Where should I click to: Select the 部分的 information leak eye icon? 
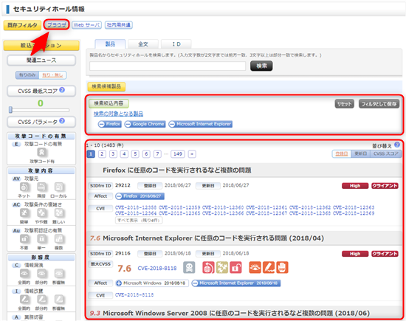click(41, 274)
